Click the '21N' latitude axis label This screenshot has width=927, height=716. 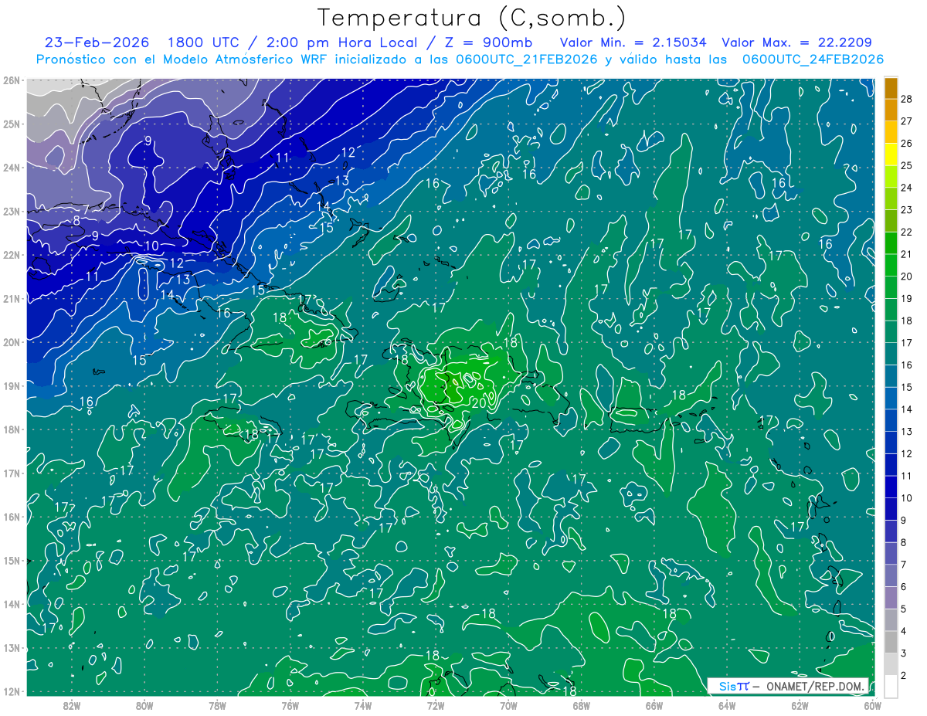coord(11,298)
